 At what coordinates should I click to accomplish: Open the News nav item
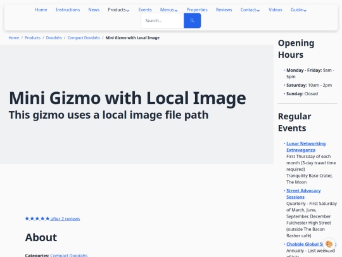(x=94, y=10)
